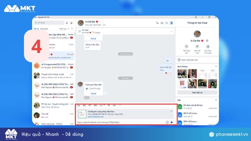The height and width of the screenshot is (141, 251).
Task: Click the tag label icon under A Chị Me
Action: [x=104, y=25]
